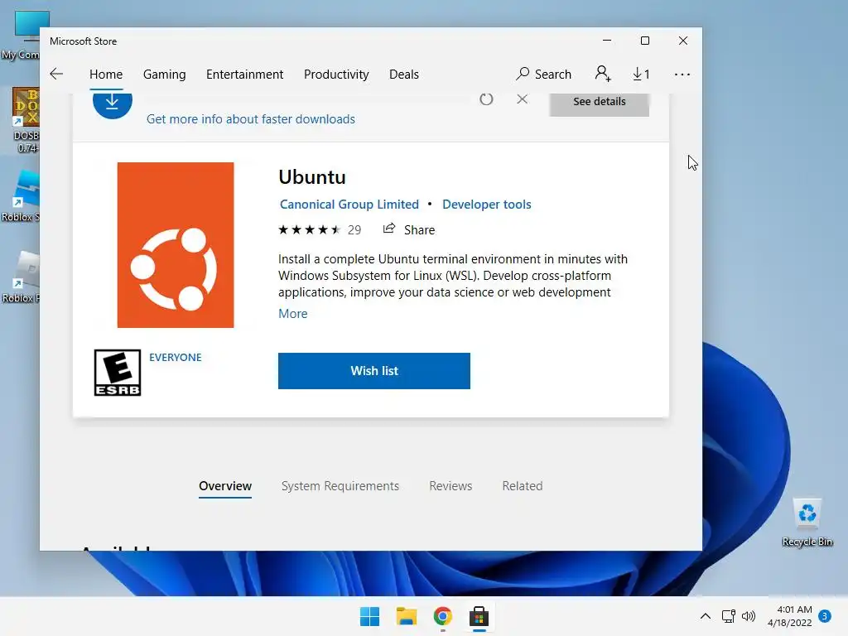Image resolution: width=848 pixels, height=636 pixels.
Task: Select the Overview section tab
Action: [225, 485]
